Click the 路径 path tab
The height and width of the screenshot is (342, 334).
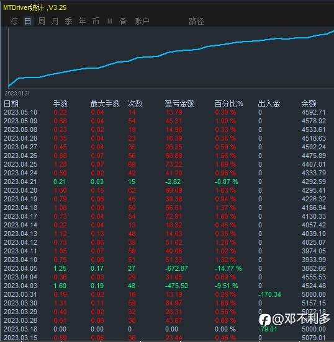coord(196,21)
